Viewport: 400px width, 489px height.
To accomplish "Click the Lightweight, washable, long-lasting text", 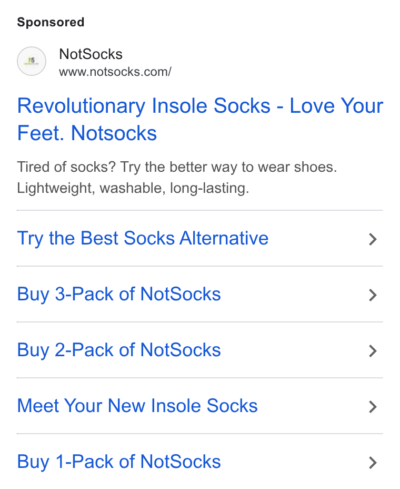I will tap(133, 189).
